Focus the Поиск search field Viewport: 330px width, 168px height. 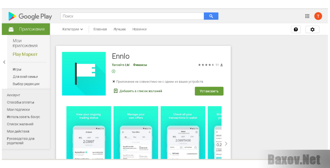pyautogui.click(x=132, y=16)
